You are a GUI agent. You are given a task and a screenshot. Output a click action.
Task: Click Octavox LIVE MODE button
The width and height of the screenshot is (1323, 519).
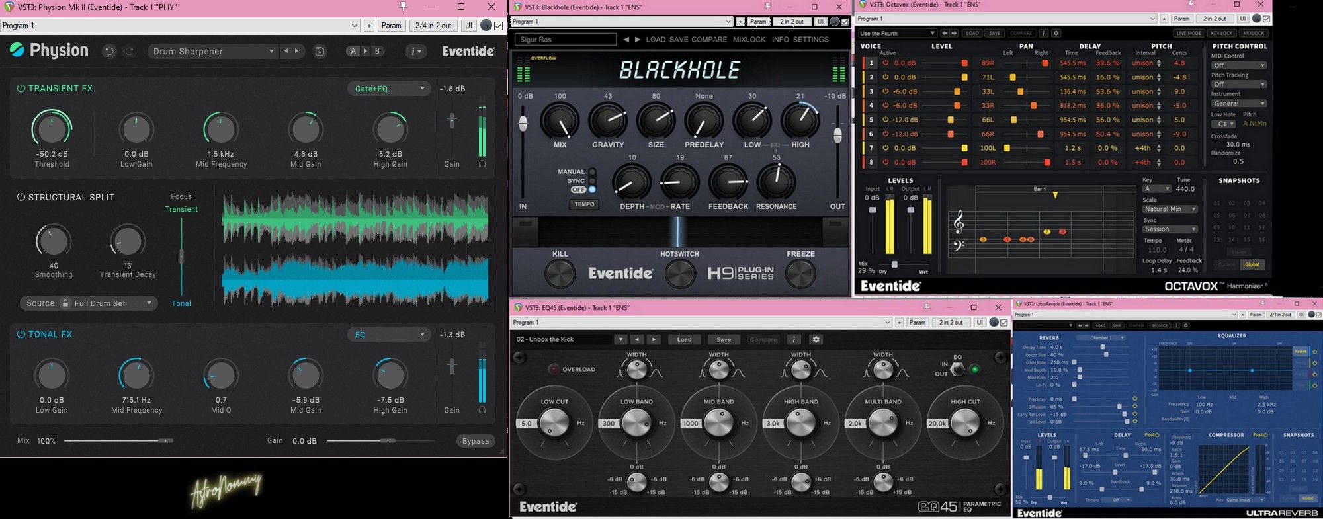click(1189, 33)
